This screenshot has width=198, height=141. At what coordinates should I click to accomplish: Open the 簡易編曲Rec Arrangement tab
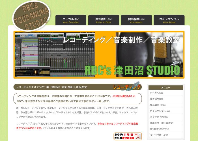coord(136,20)
